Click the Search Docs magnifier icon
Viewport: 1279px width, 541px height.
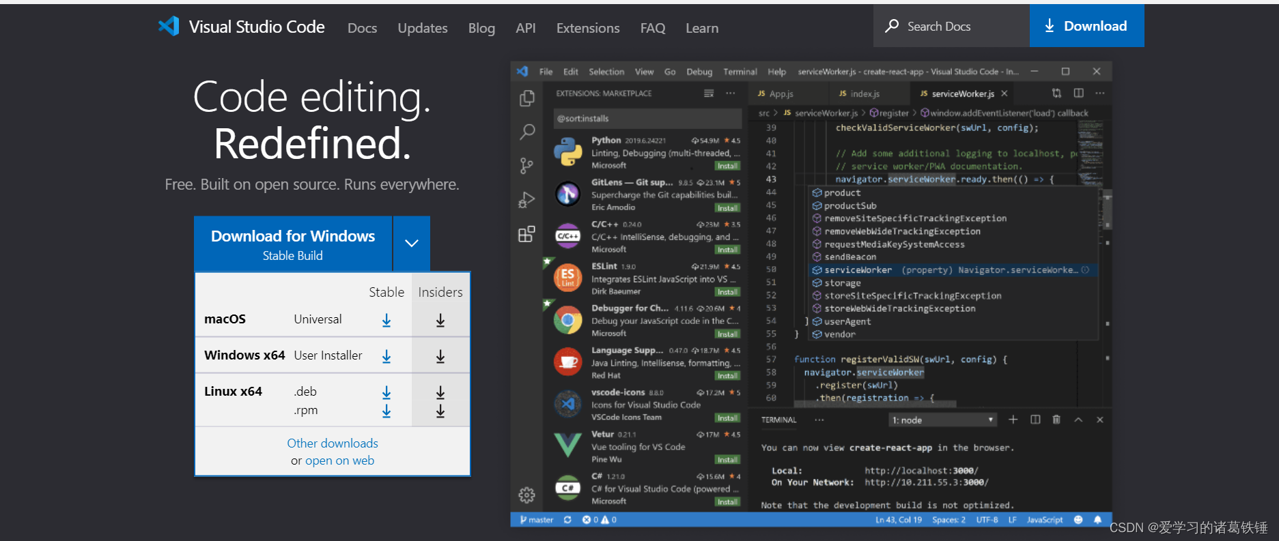(892, 26)
